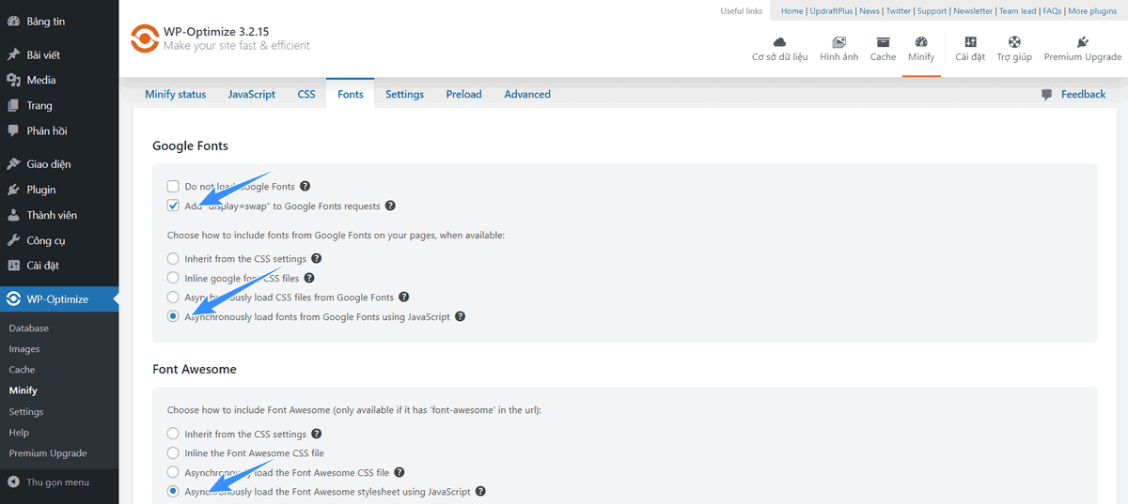Enable Do not load Google Fonts checkbox
The image size is (1128, 504).
(173, 187)
